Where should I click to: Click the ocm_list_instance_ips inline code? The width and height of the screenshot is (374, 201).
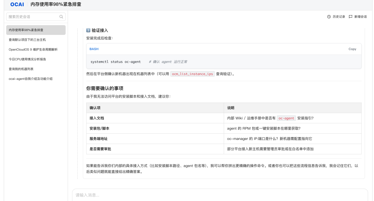pyautogui.click(x=193, y=74)
